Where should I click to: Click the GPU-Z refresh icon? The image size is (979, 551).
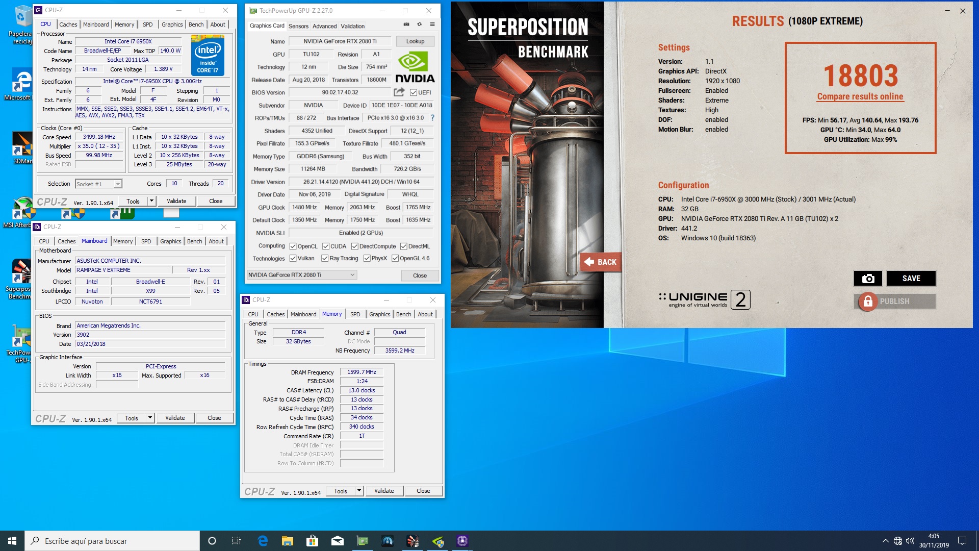[x=419, y=24]
